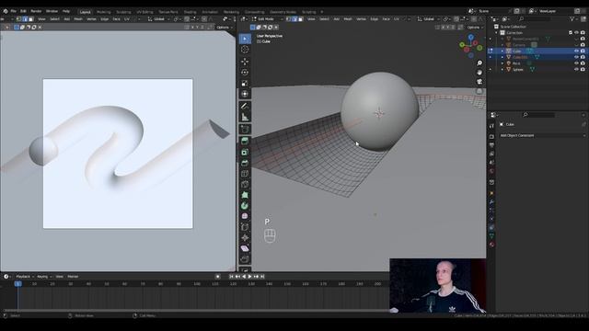Open Global orientation dropdown in right viewport

[428, 19]
